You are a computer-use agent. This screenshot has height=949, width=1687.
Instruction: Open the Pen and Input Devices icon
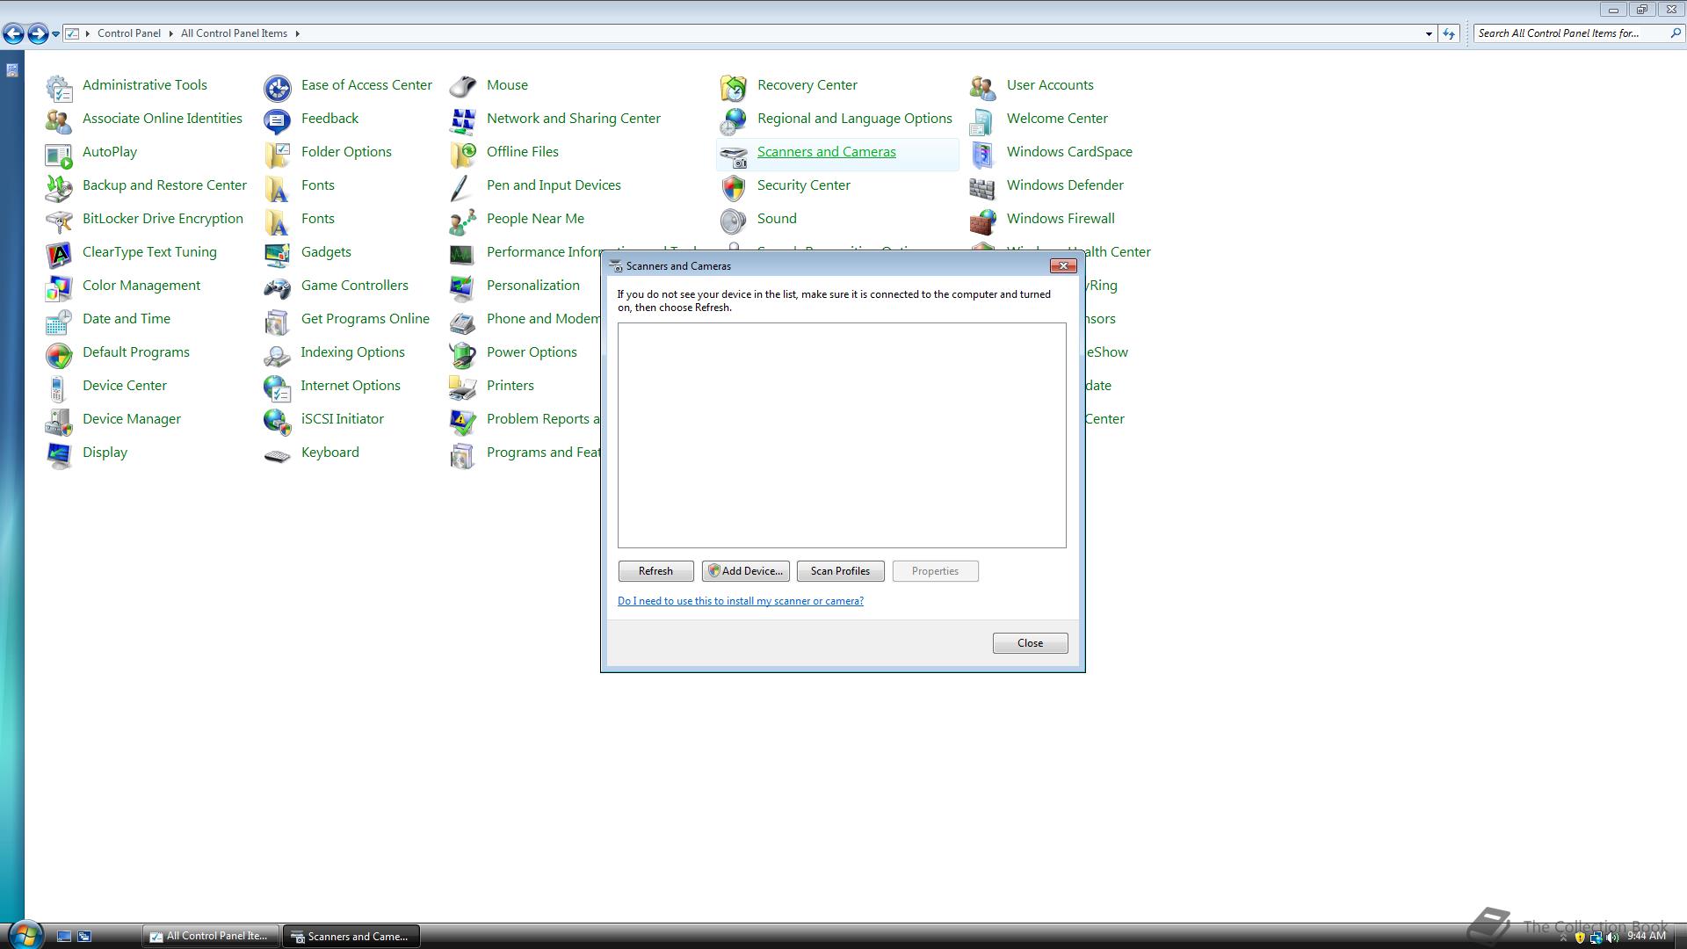(463, 186)
